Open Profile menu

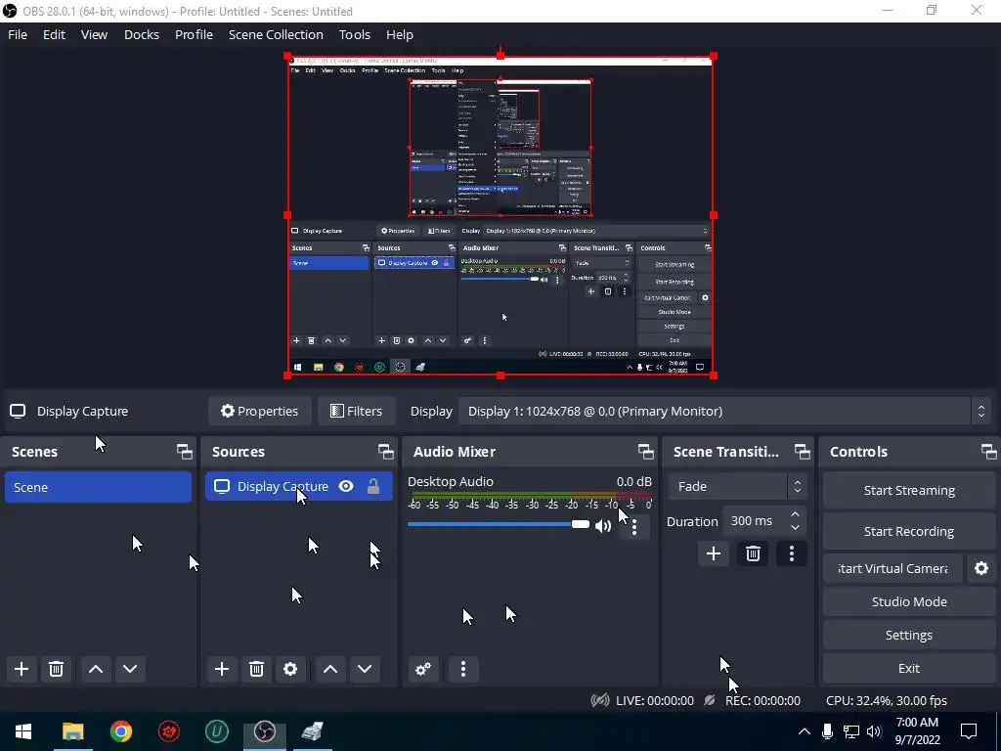coord(195,34)
